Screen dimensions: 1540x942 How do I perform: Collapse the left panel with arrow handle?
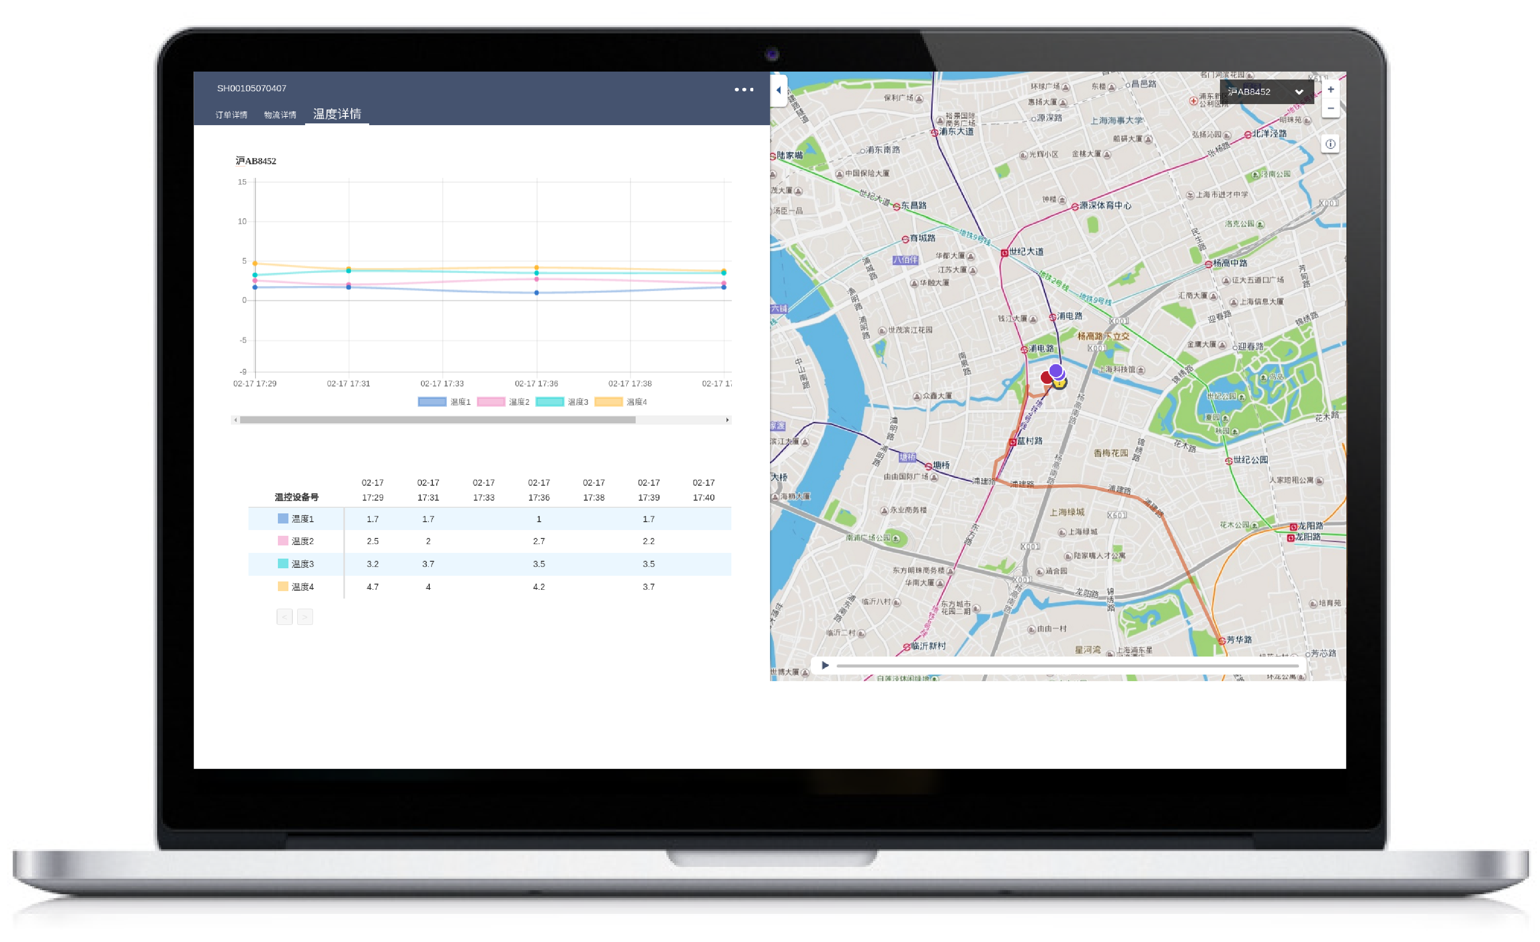pyautogui.click(x=778, y=90)
